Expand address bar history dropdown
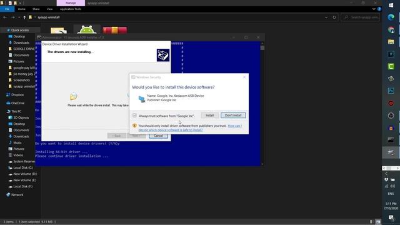 [326, 17]
